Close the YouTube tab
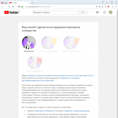 tap(29, 3)
